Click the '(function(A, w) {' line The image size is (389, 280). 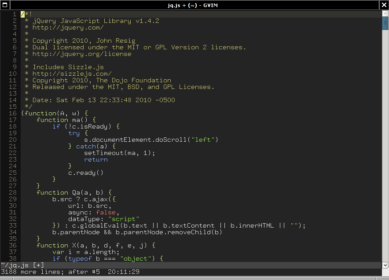[x=55, y=113]
